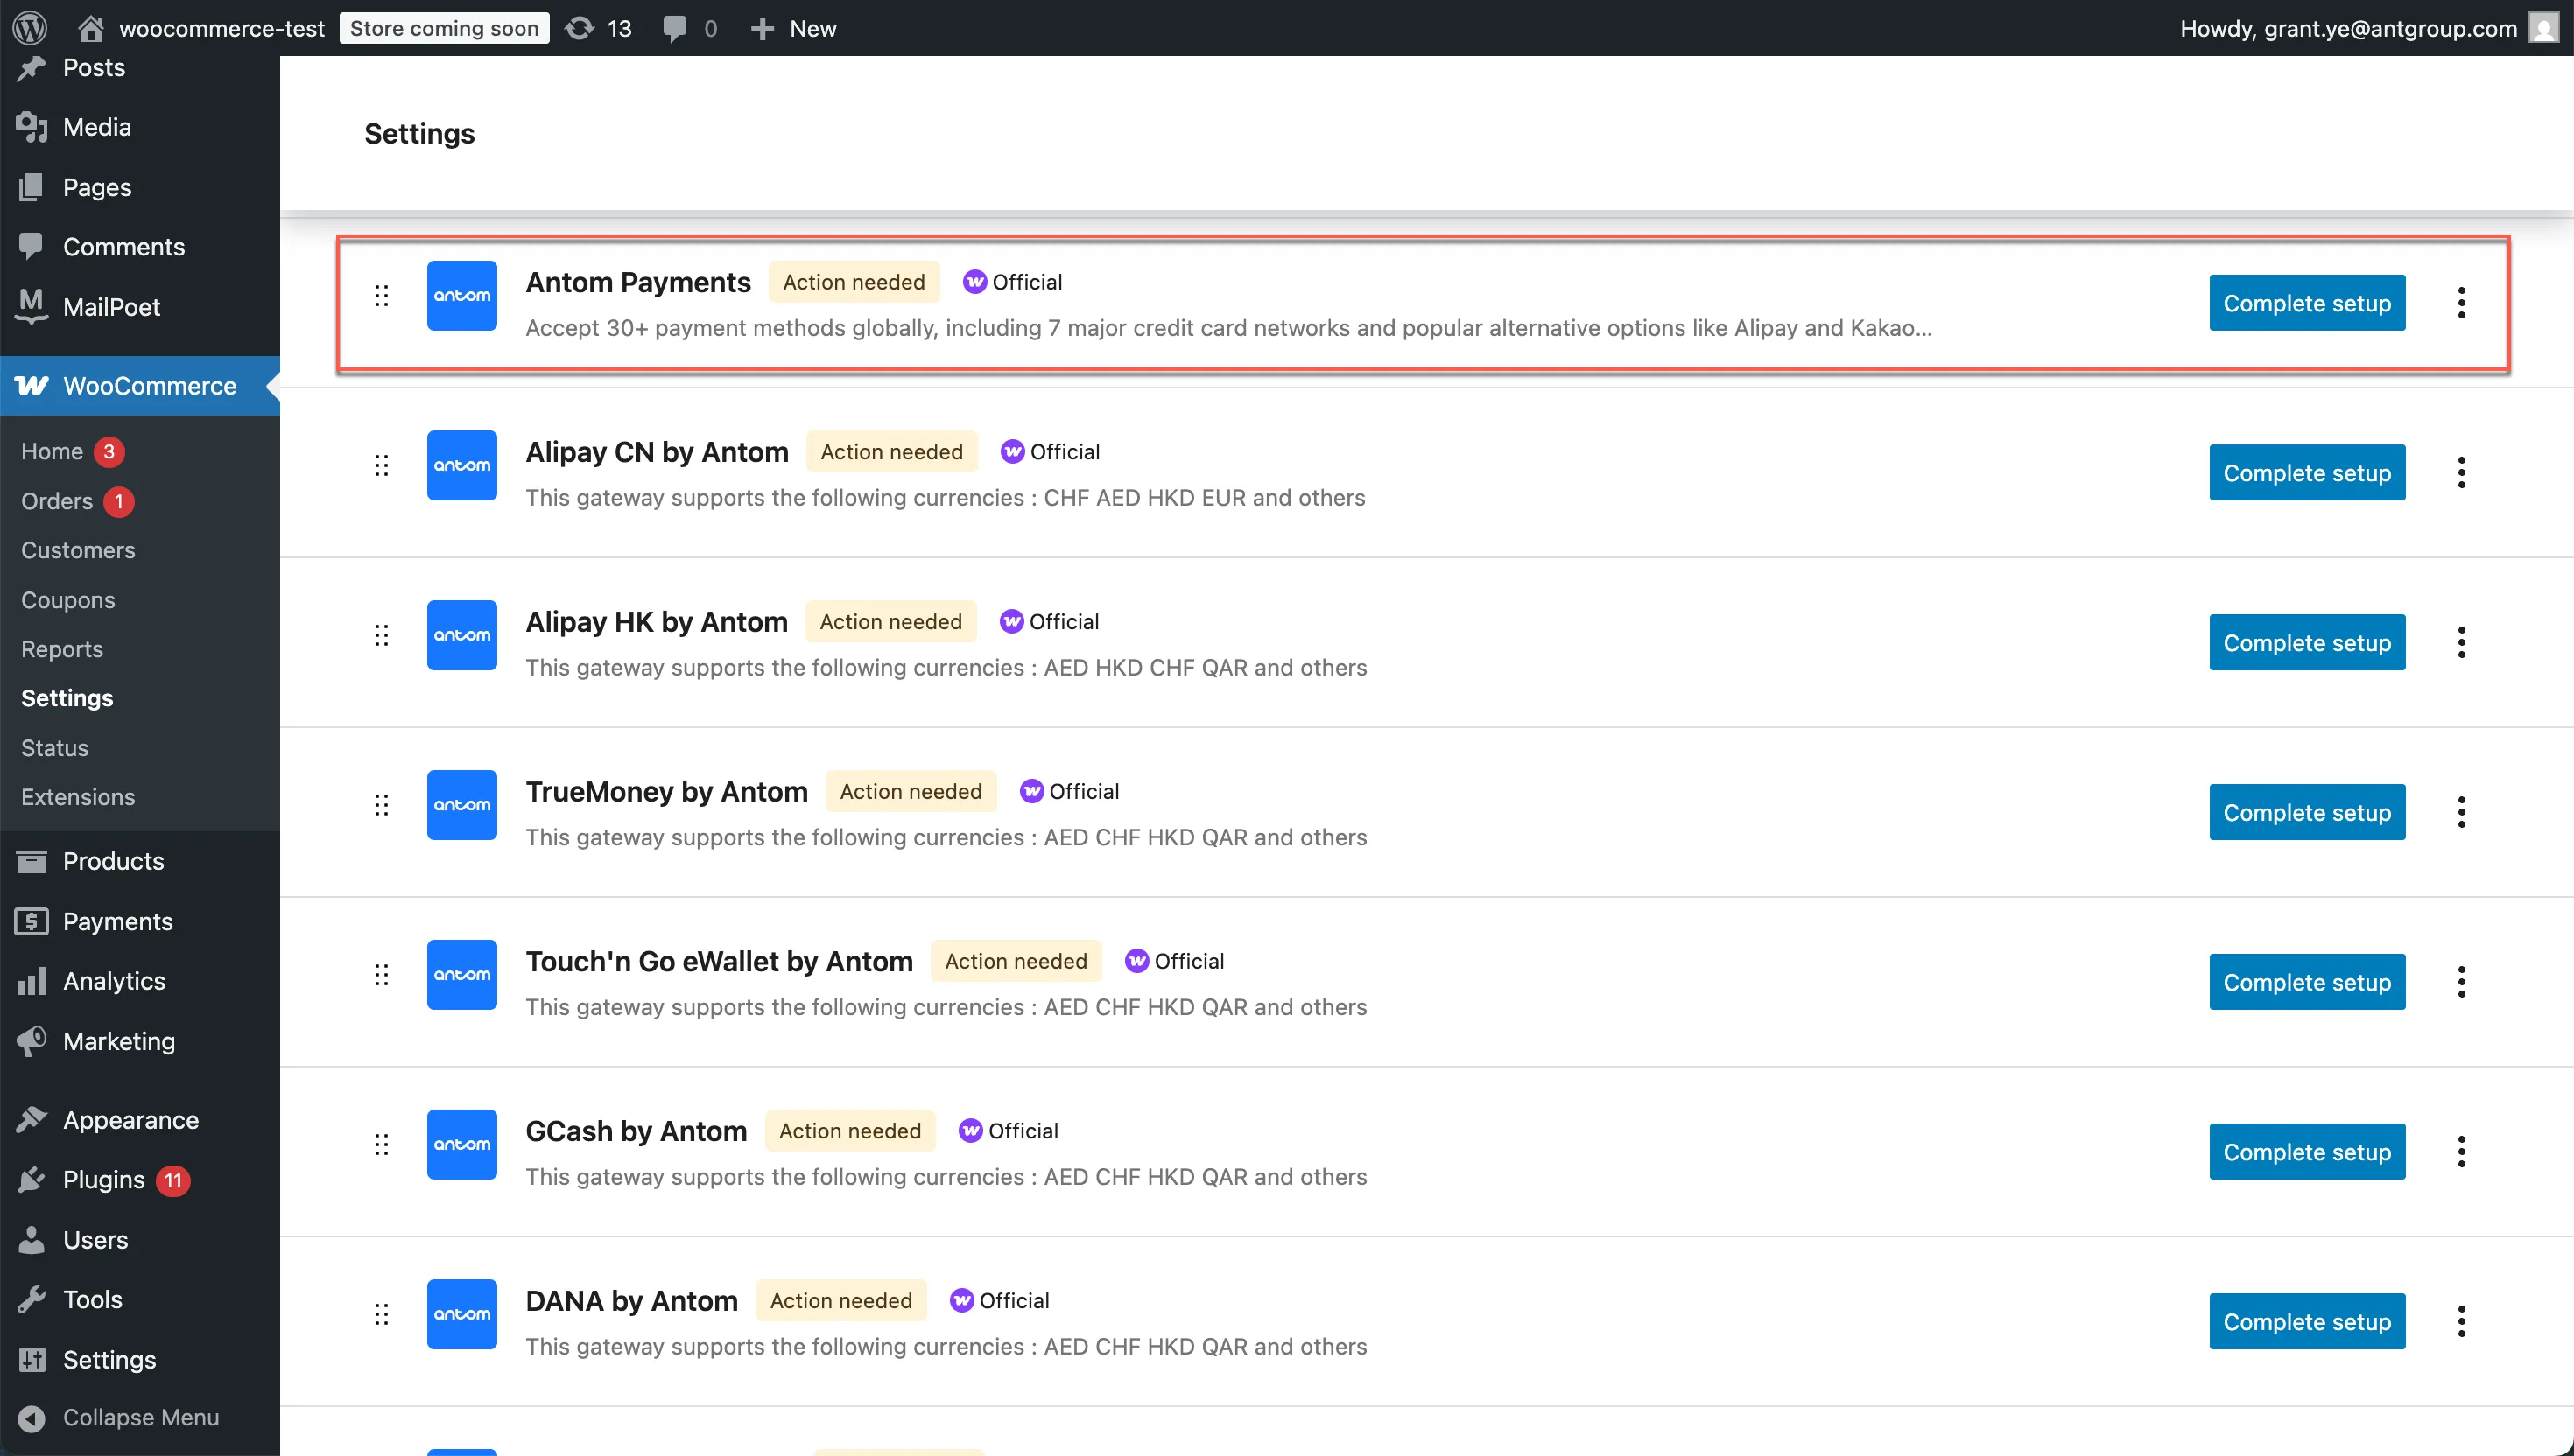This screenshot has width=2574, height=1456.
Task: Click the Action needed badge for GCash
Action: pyautogui.click(x=850, y=1131)
